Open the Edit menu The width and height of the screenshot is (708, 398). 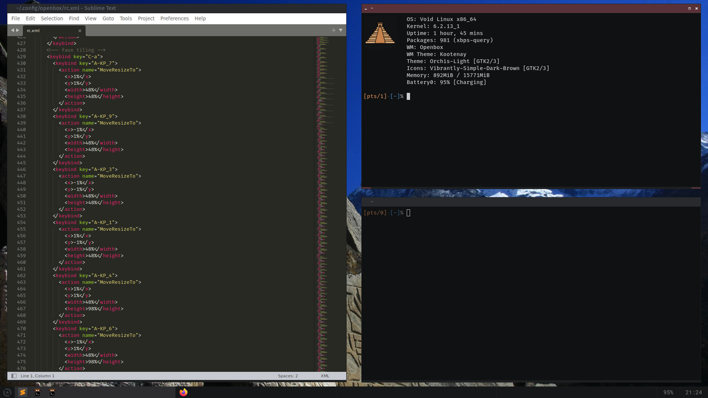pos(30,18)
